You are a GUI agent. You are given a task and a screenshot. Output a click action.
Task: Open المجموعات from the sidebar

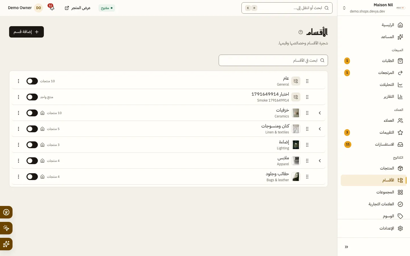[374, 192]
